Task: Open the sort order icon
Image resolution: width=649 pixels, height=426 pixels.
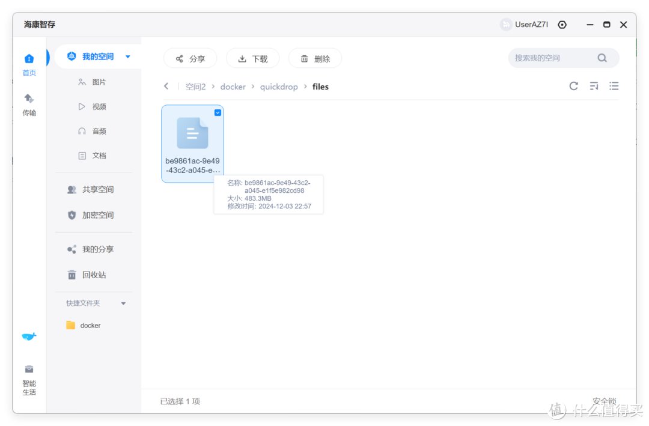Action: pos(594,86)
